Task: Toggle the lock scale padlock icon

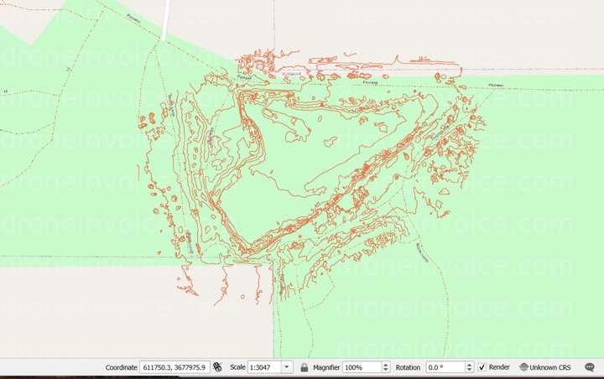Action: 304,367
